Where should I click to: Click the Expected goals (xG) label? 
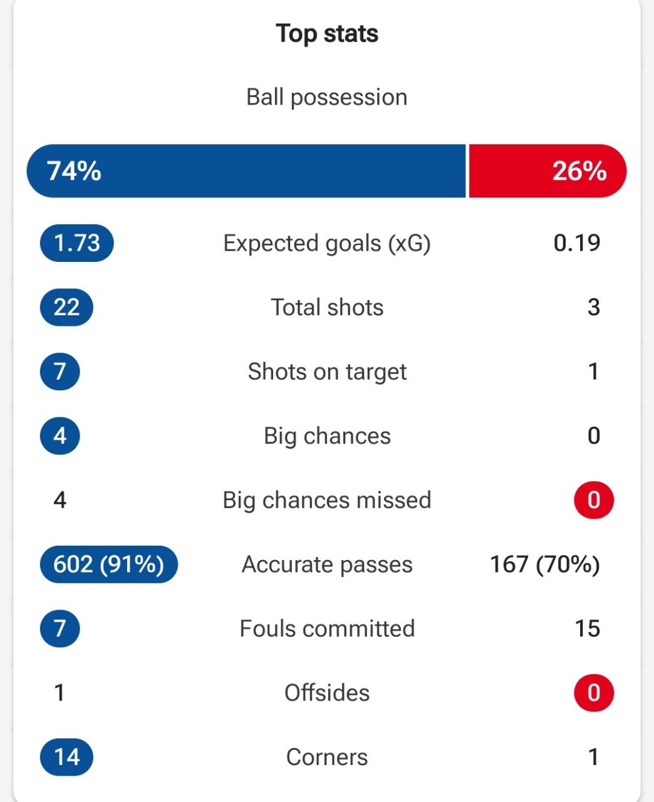pyautogui.click(x=327, y=243)
